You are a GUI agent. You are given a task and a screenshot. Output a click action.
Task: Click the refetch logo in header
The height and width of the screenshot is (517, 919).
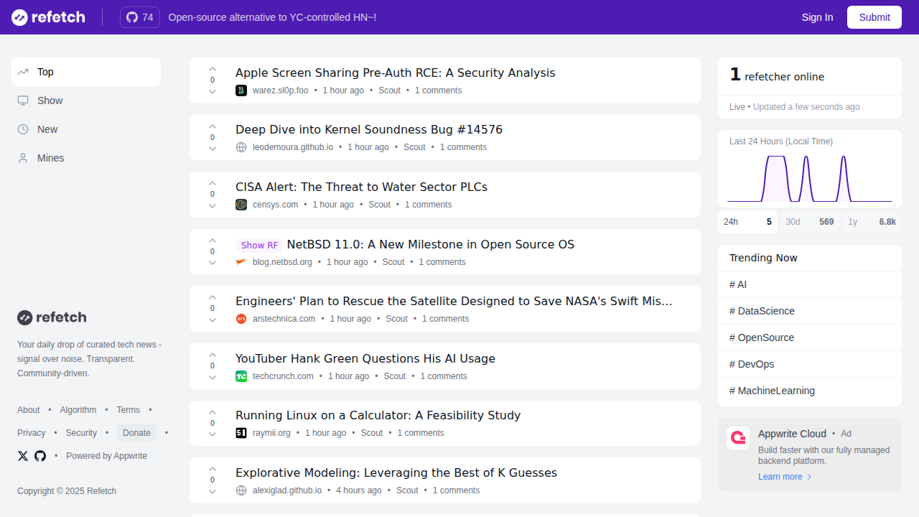[x=48, y=17]
